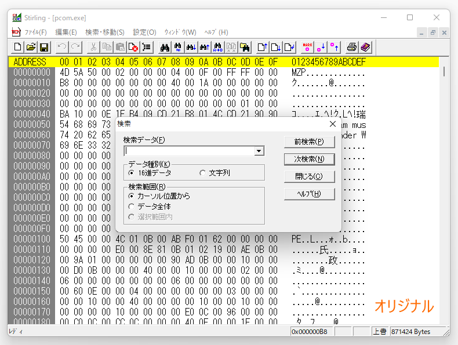This screenshot has height=345, width=458.
Task: Click the scissors cut icon
Action: (93, 47)
